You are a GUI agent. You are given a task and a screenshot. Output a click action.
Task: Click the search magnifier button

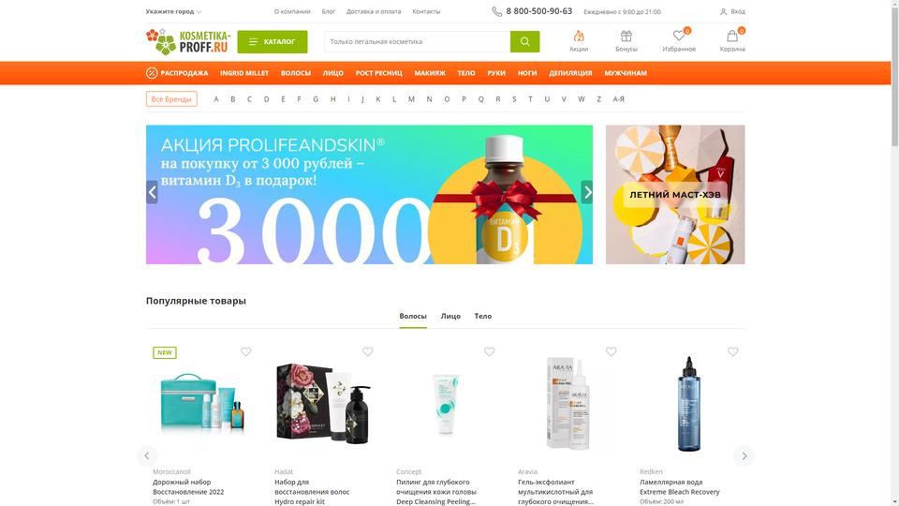coord(524,41)
